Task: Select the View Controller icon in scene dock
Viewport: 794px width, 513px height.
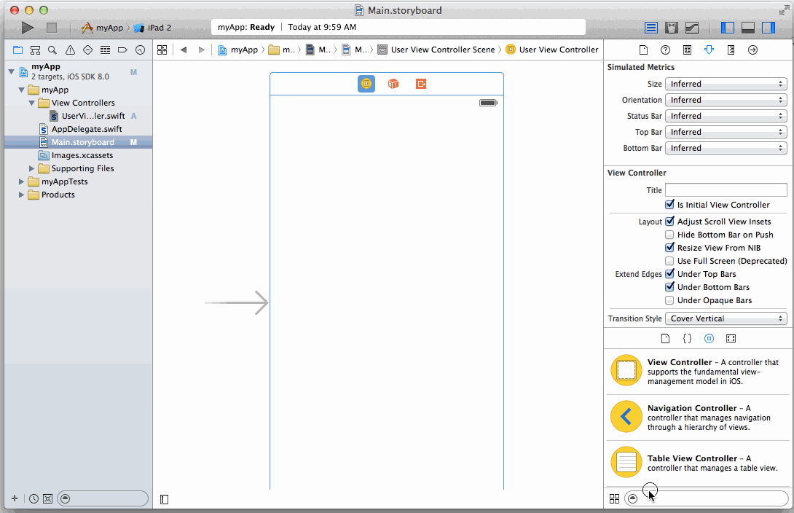Action: [x=366, y=84]
